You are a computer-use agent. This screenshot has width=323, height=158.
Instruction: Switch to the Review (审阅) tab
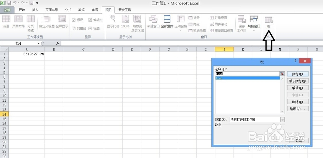(95, 10)
